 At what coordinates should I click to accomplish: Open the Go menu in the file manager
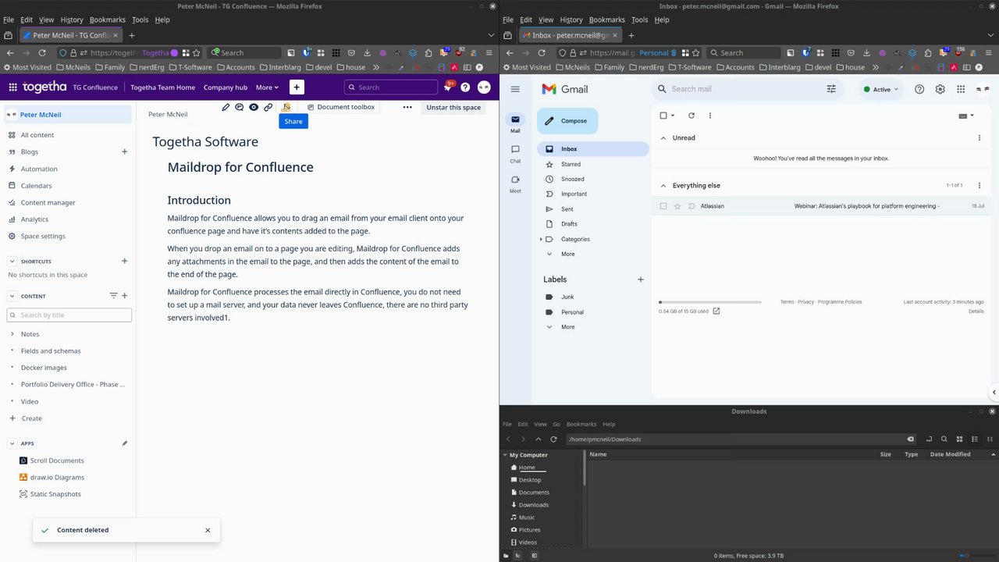coord(556,424)
